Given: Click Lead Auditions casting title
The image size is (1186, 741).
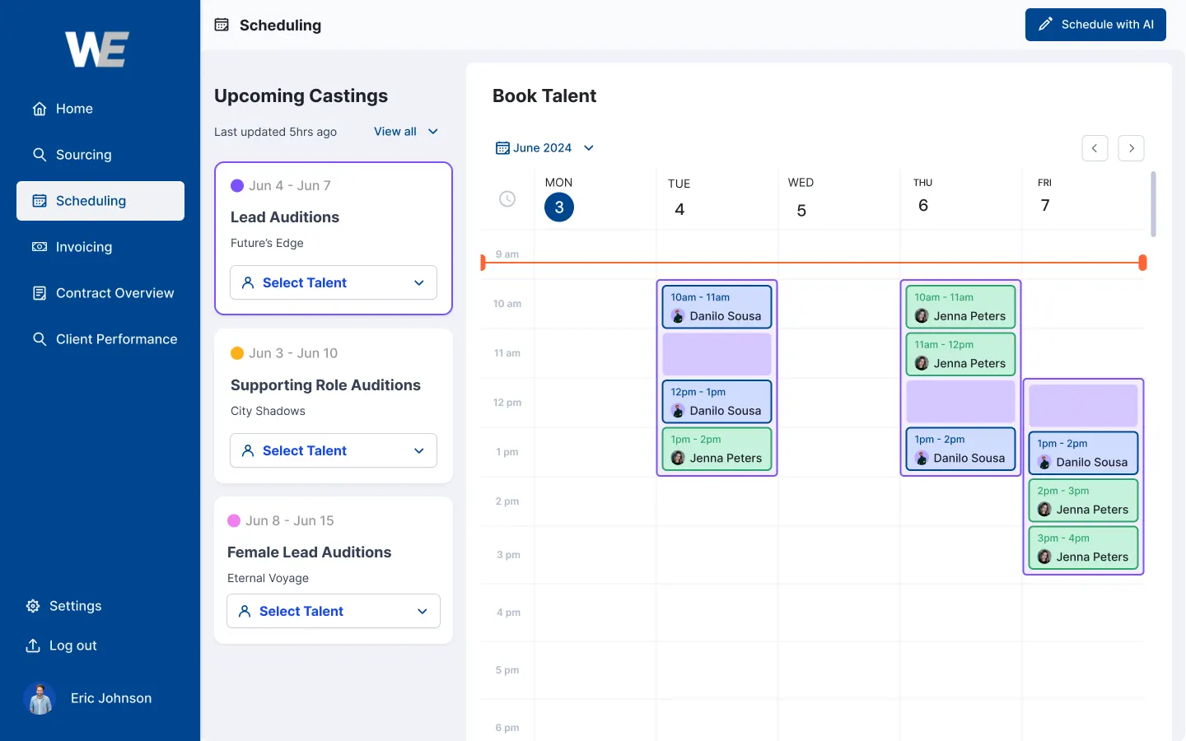Looking at the screenshot, I should (285, 217).
